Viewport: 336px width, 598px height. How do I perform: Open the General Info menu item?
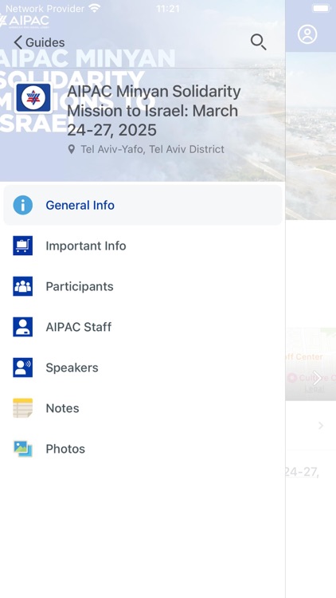click(x=143, y=205)
